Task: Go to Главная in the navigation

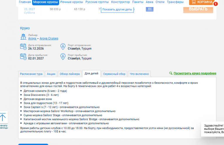Action: (x=25, y=2)
